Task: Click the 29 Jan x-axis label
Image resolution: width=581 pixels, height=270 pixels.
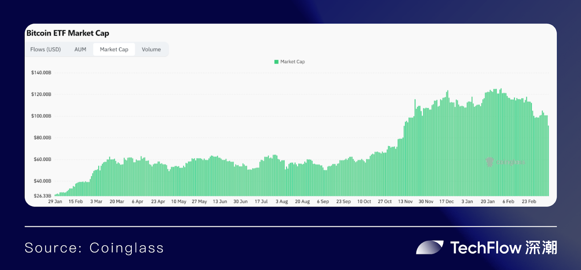Action: coord(55,201)
